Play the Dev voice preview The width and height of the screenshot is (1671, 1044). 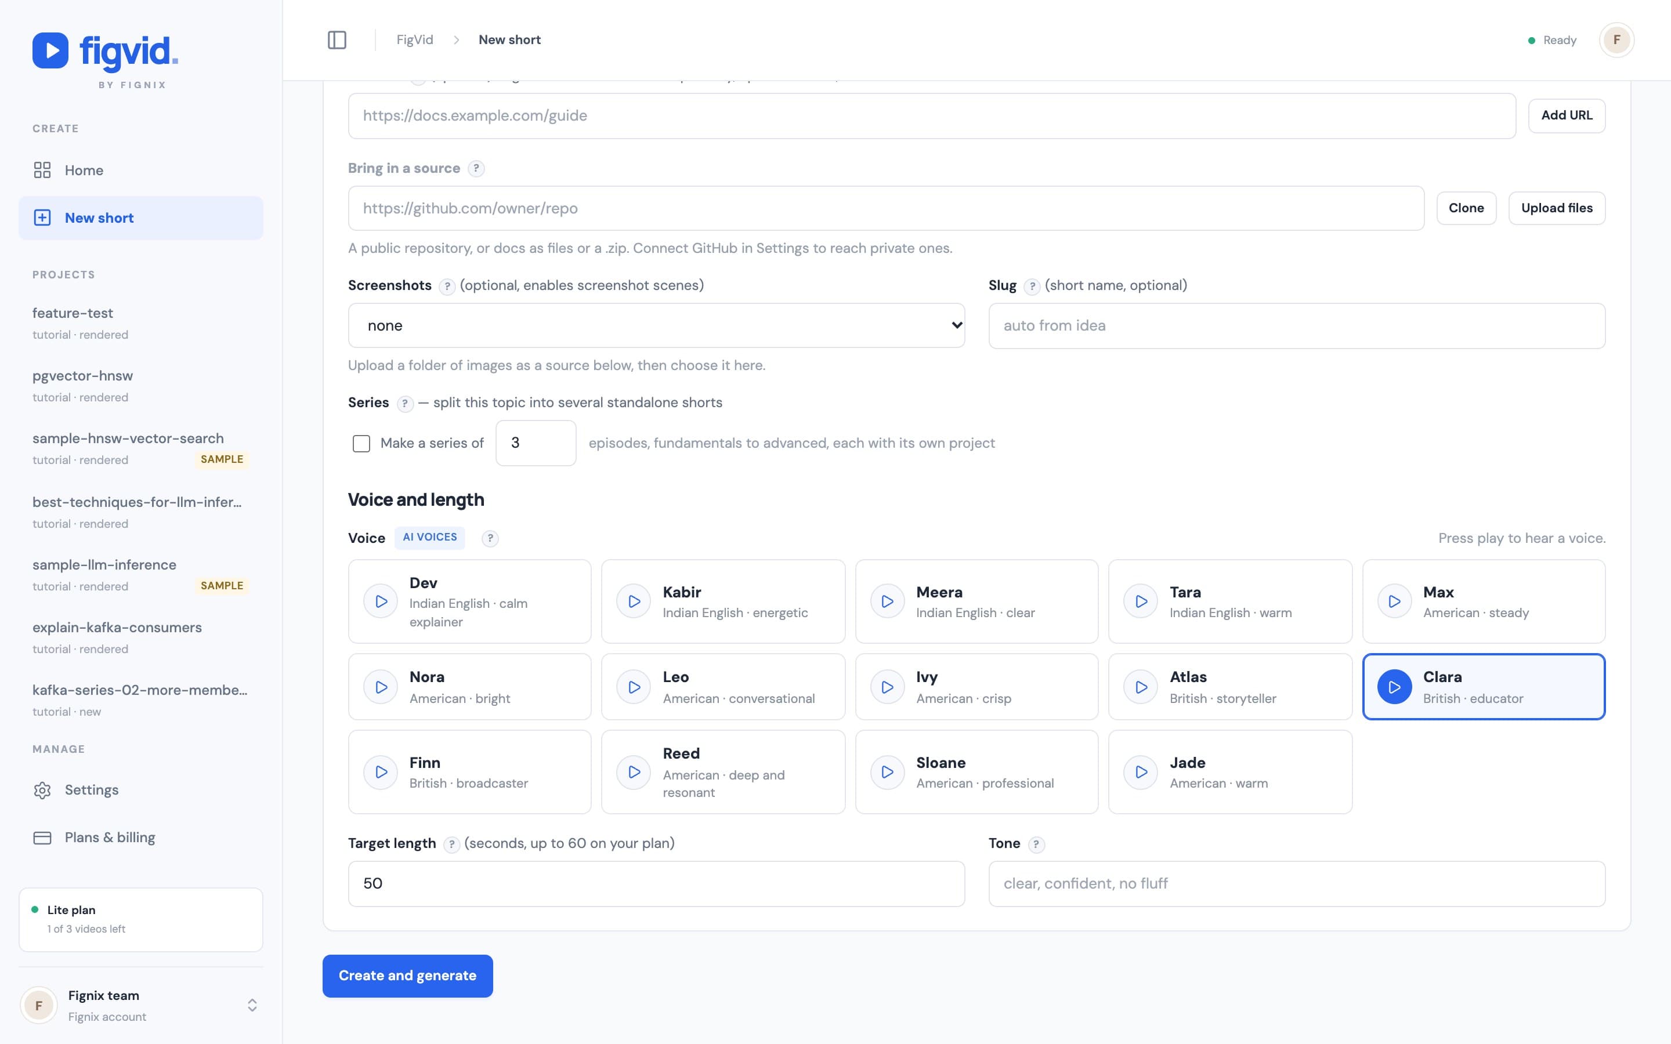click(x=381, y=601)
